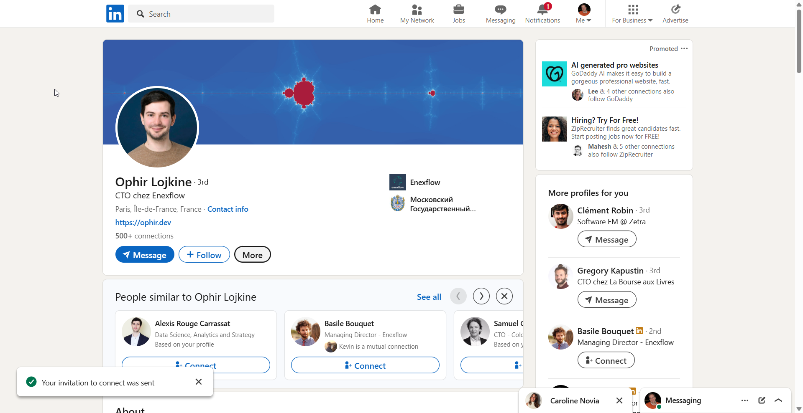Screen dimensions: 803x413
Task: Follow Ophir Lojkine
Action: (x=204, y=255)
